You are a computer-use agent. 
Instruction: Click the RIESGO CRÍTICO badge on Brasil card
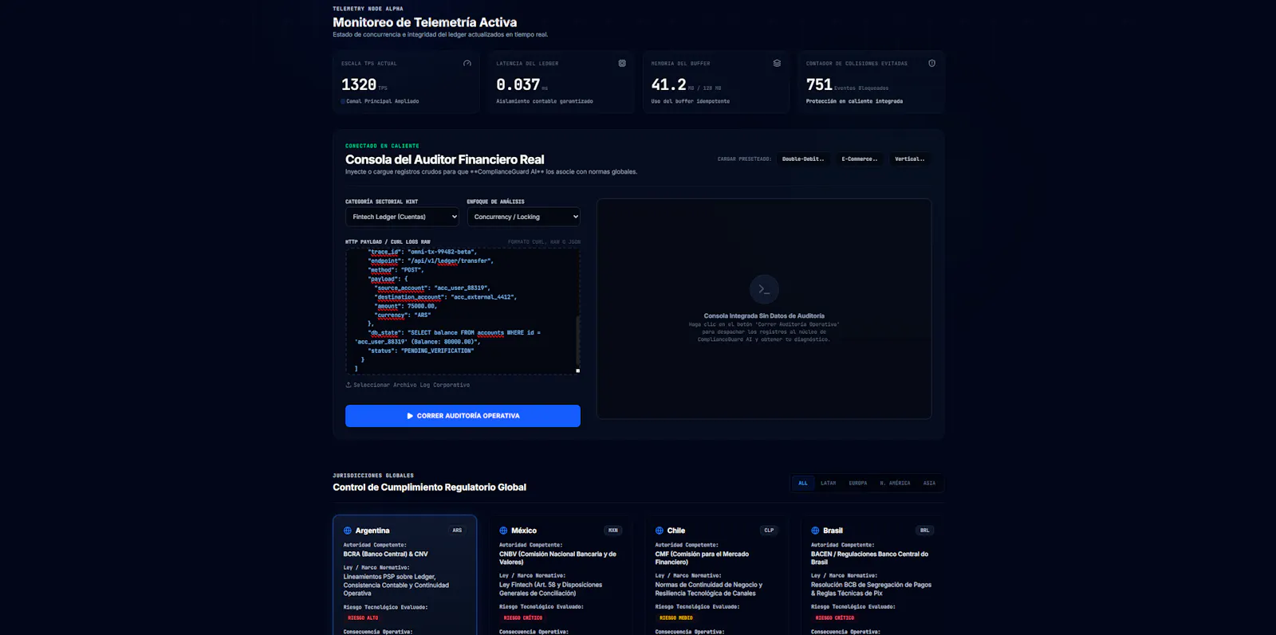[835, 618]
